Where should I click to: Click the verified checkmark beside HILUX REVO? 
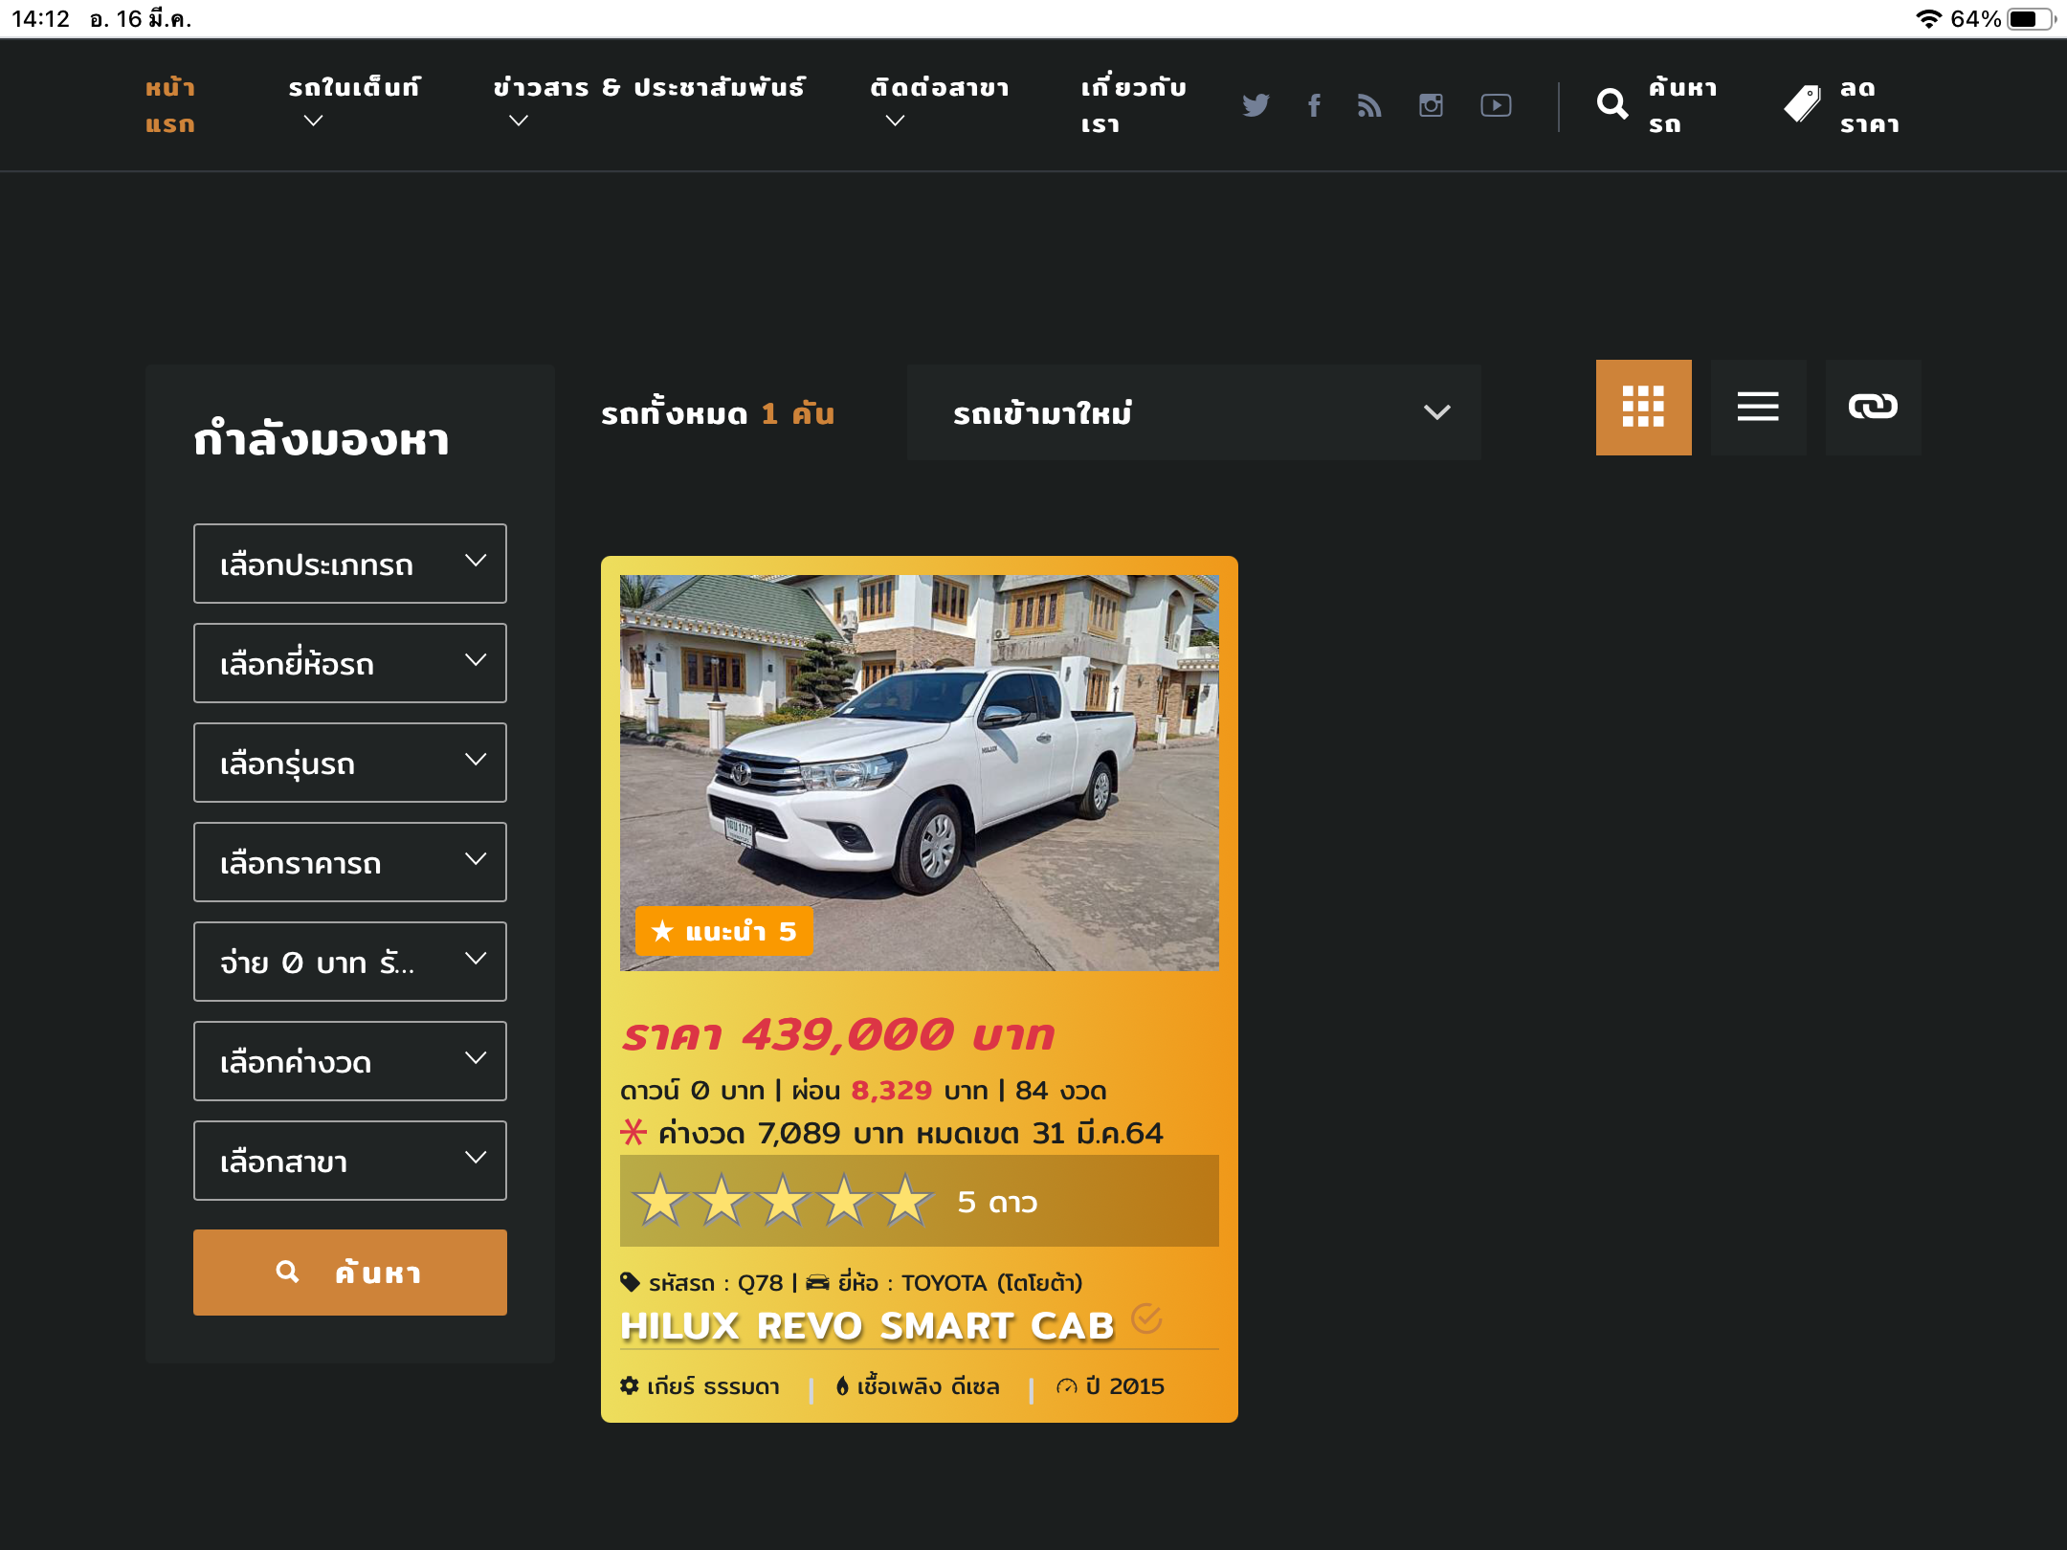tap(1145, 1318)
